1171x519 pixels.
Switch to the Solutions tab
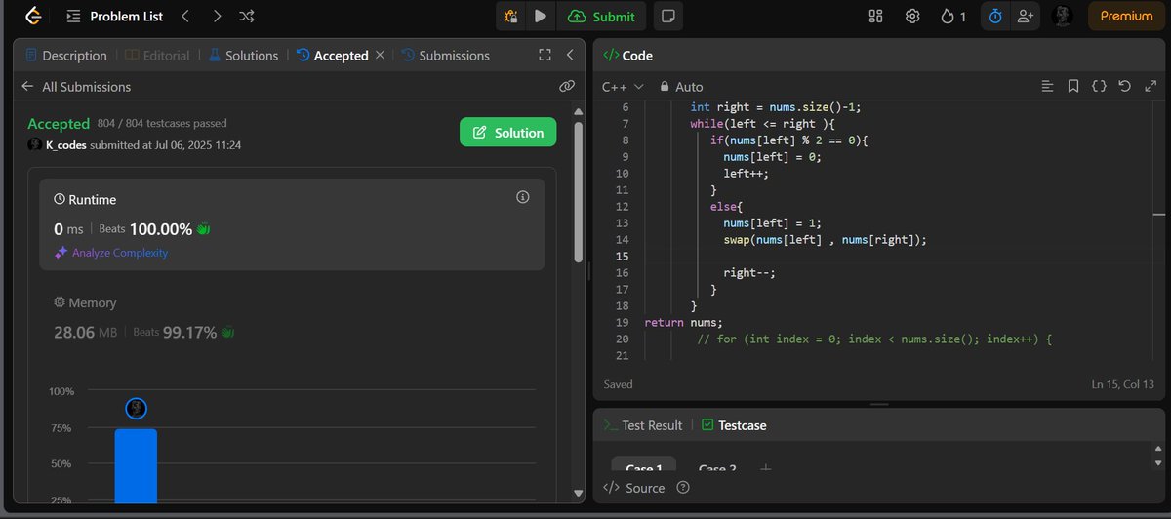click(242, 56)
